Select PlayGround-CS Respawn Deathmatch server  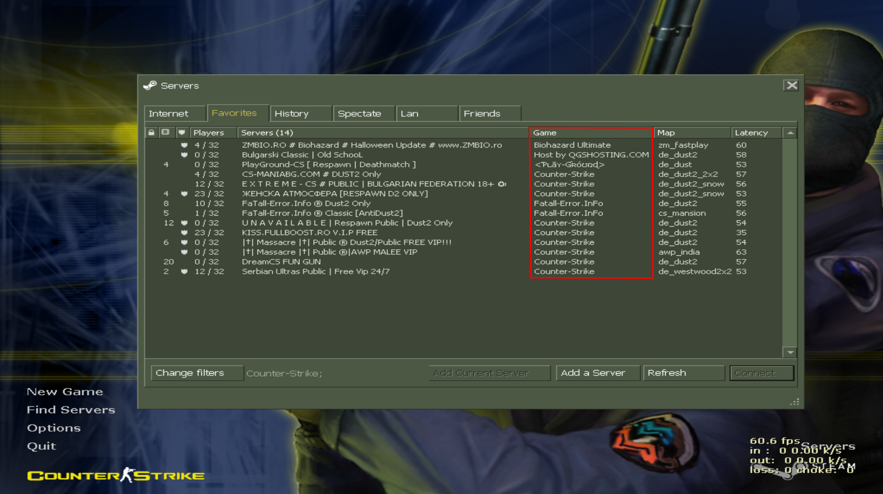coord(463,165)
